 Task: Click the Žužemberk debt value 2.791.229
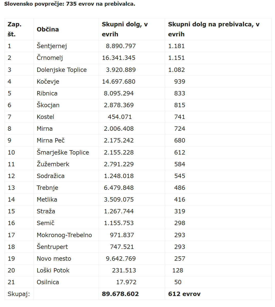click(x=119, y=164)
